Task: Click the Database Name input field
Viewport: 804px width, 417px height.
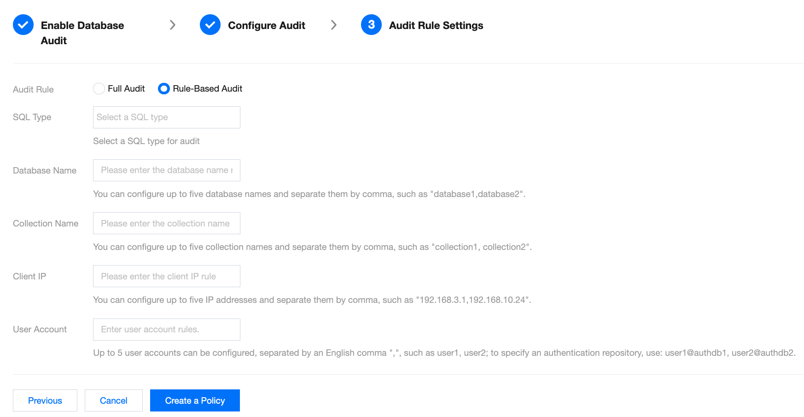Action: [166, 170]
